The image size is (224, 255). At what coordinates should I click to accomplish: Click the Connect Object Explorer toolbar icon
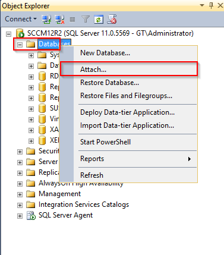pos(46,19)
